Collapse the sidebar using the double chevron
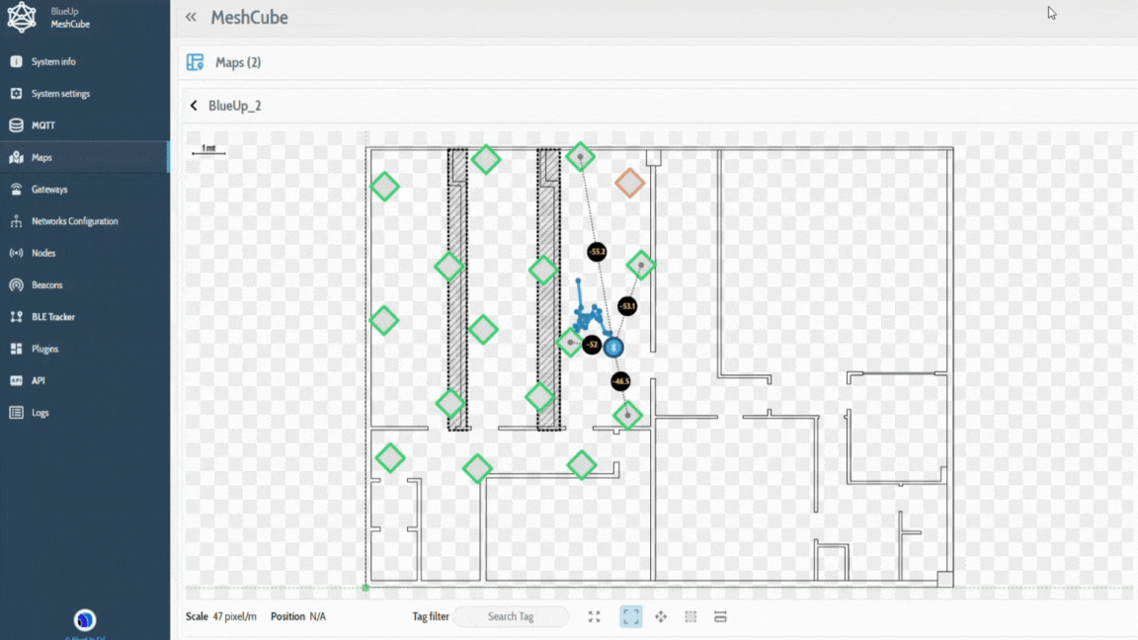The image size is (1138, 640). [190, 17]
